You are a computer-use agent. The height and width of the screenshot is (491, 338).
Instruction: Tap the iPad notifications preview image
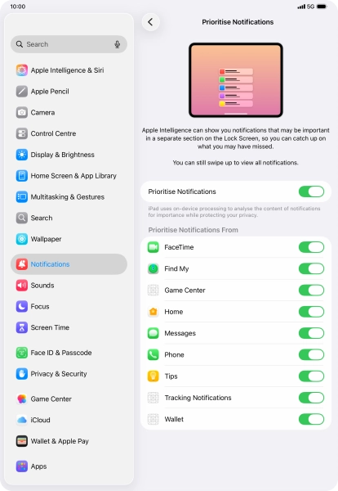236,80
